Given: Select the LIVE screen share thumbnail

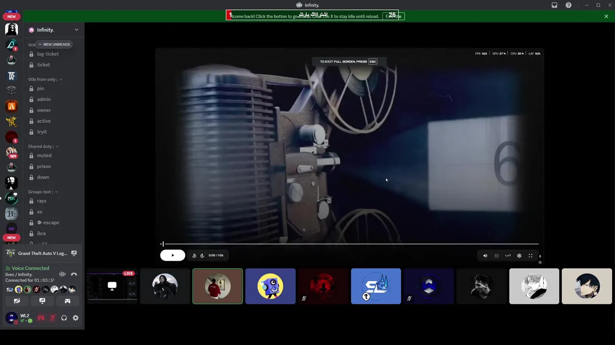Looking at the screenshot, I should pyautogui.click(x=112, y=286).
